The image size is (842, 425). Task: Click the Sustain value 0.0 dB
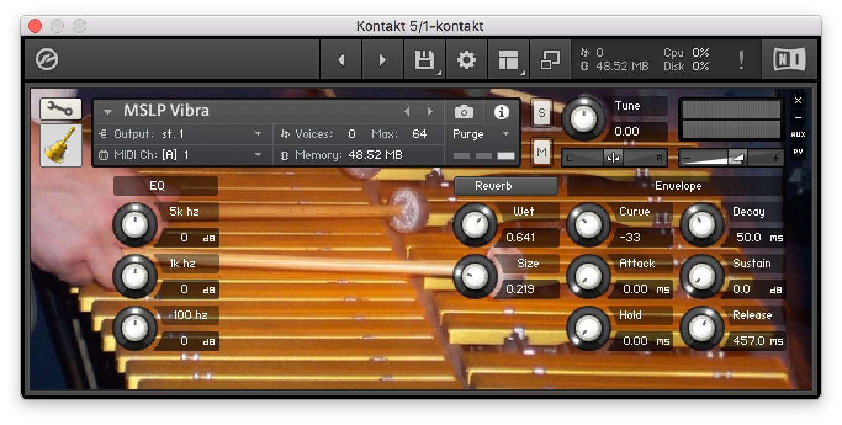(758, 289)
